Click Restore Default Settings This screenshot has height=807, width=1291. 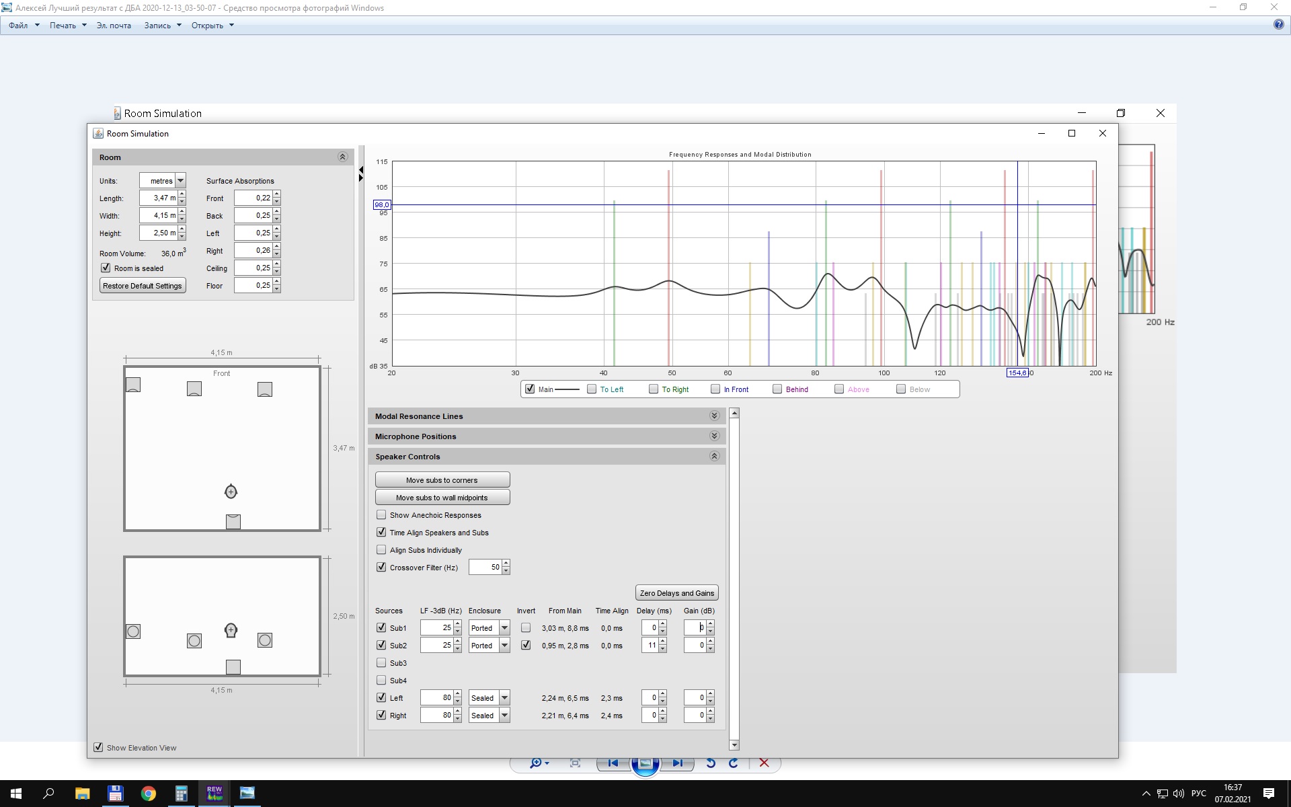coord(143,285)
